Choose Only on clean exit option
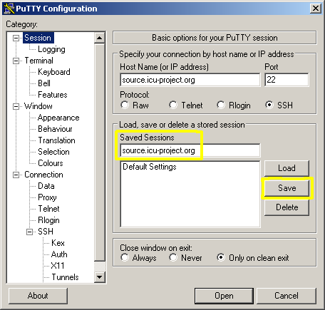325x310 pixels. [x=221, y=258]
